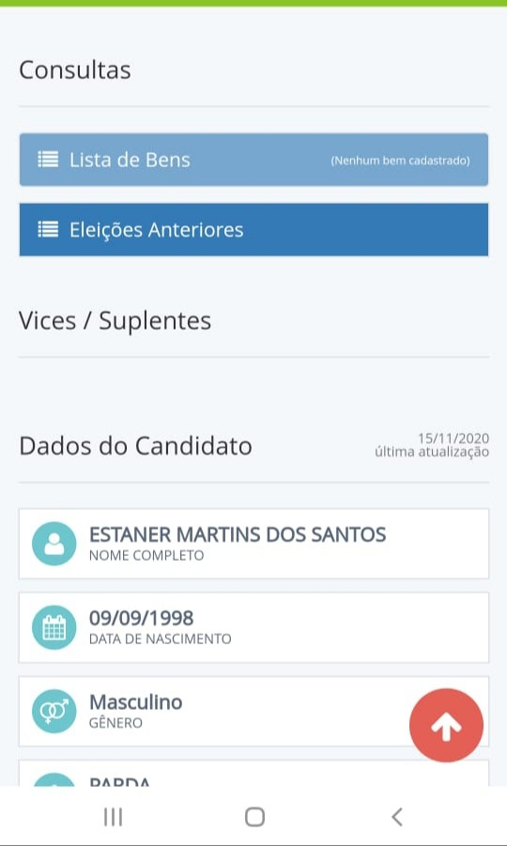Tap the Masculino gender card
507x846 pixels.
[x=254, y=711]
